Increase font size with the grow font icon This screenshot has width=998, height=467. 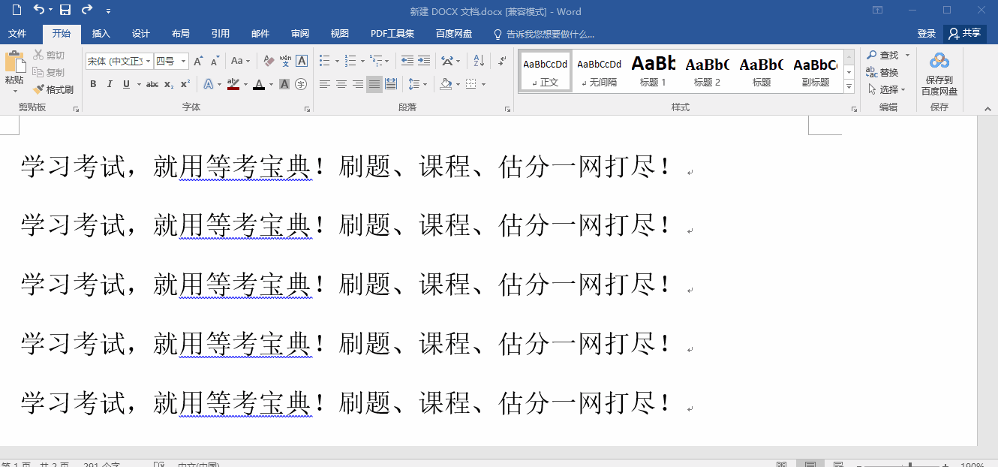pyautogui.click(x=198, y=61)
